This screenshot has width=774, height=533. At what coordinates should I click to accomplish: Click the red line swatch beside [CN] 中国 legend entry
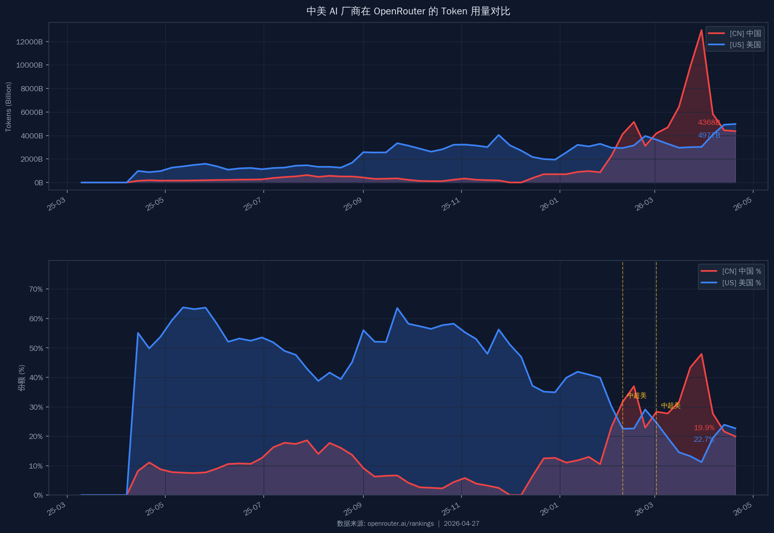716,34
